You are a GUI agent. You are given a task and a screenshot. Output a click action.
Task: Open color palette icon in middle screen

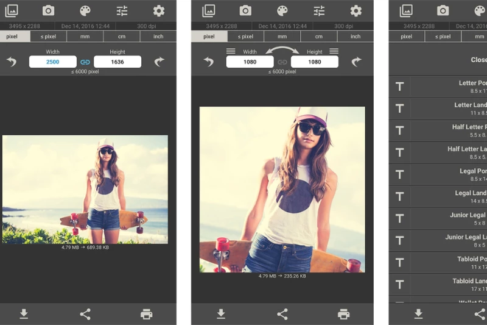pyautogui.click(x=282, y=11)
